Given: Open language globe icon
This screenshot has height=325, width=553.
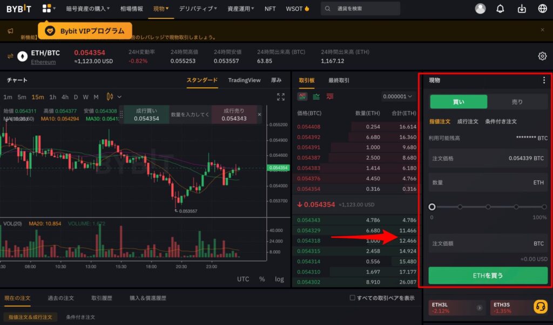Looking at the screenshot, I should [542, 9].
